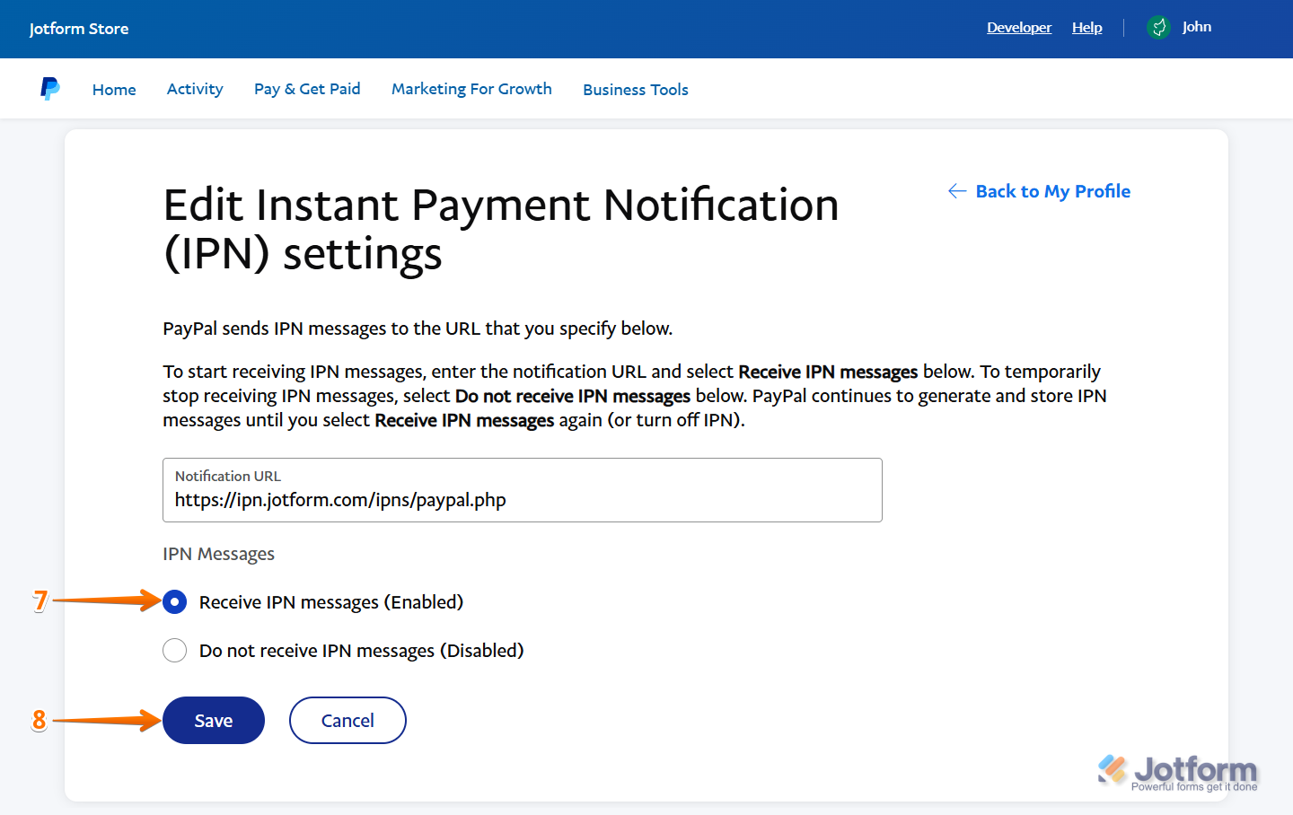Viewport: 1293px width, 815px height.
Task: Click the John account name
Action: coord(1197,27)
